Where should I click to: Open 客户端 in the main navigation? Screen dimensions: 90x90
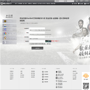point(44,3)
